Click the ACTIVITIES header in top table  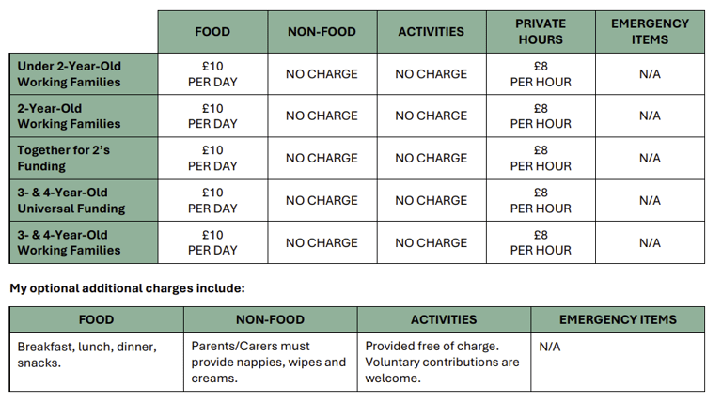431,32
